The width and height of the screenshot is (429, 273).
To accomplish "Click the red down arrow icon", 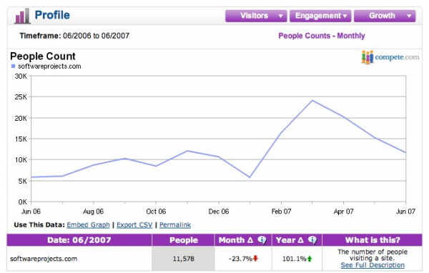I will click(x=255, y=258).
